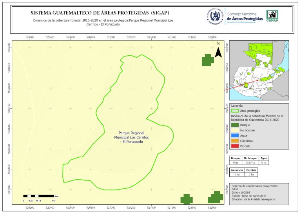Click the map scale bar
This screenshot has height=213, width=301.
tap(39, 195)
